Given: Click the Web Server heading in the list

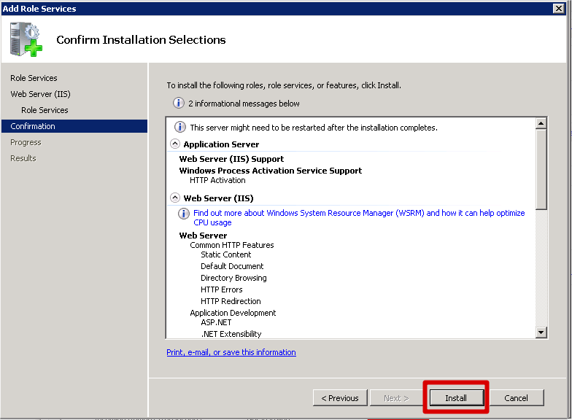Looking at the screenshot, I should point(203,236).
